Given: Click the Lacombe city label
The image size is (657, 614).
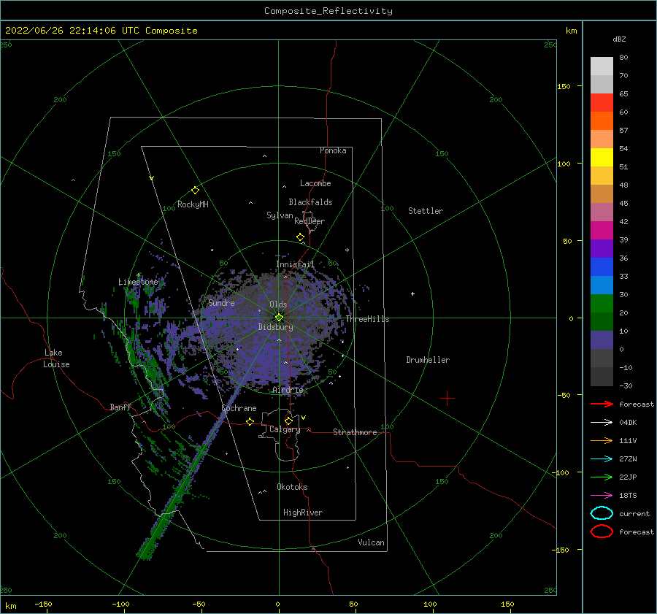Looking at the screenshot, I should pyautogui.click(x=315, y=183).
